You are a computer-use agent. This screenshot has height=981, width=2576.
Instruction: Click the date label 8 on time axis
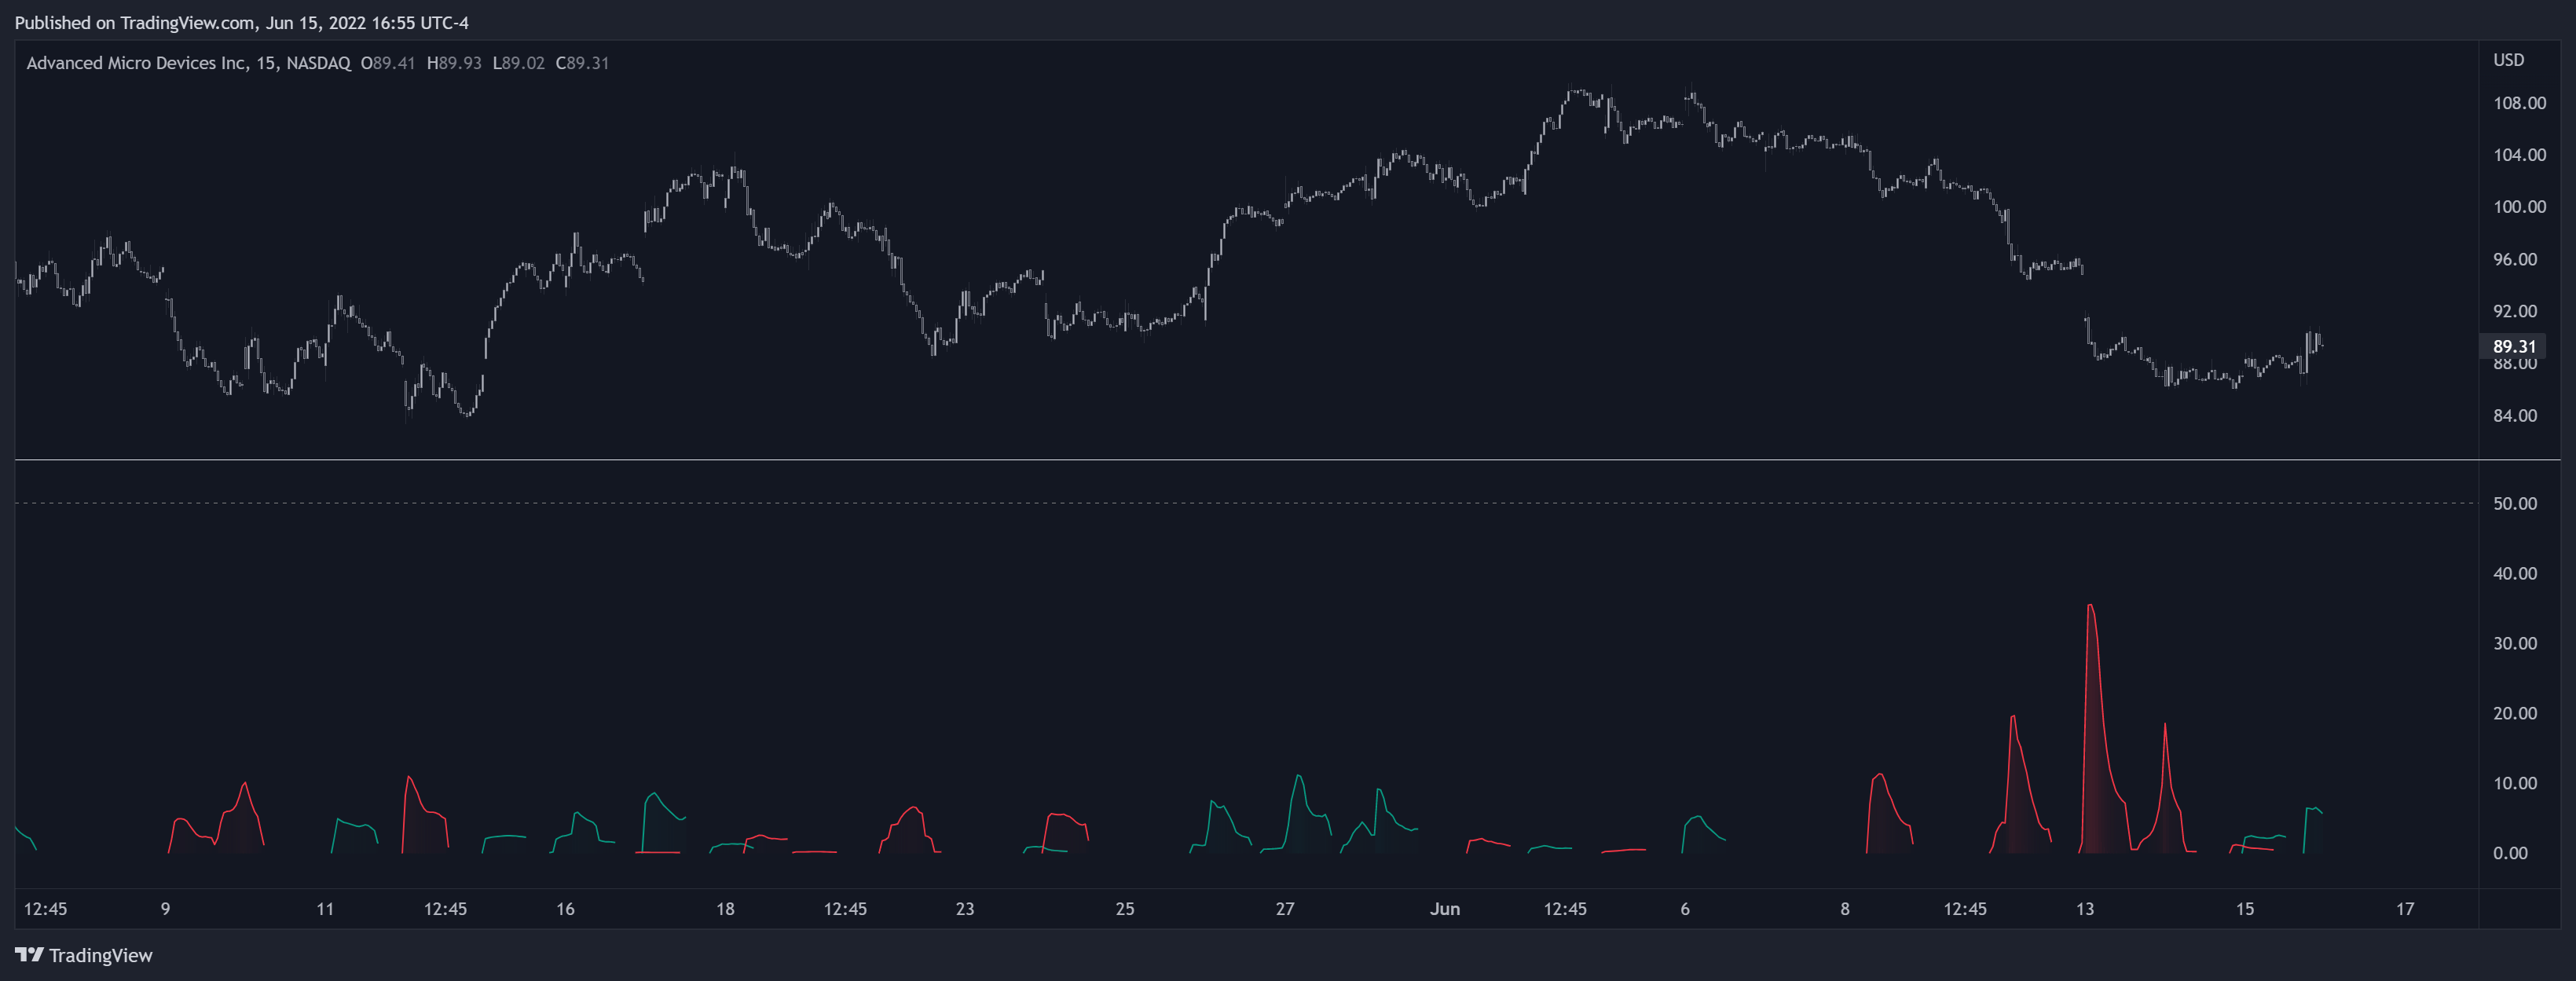click(1845, 909)
